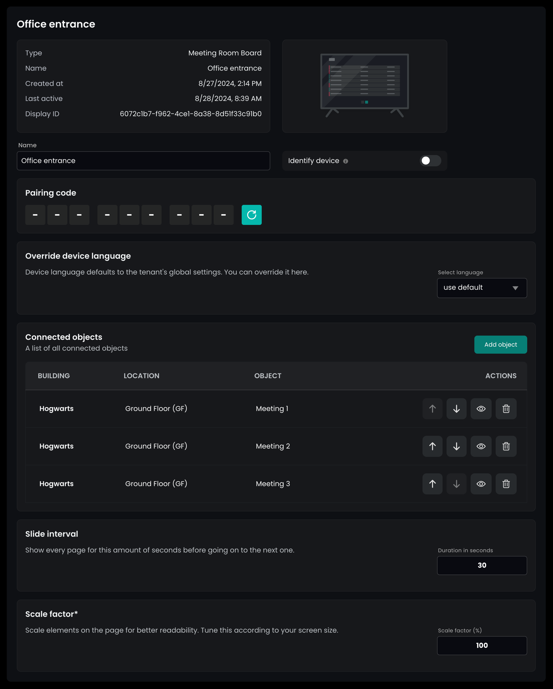Toggle visibility eye for Meeting 2
The height and width of the screenshot is (689, 553).
tap(481, 446)
